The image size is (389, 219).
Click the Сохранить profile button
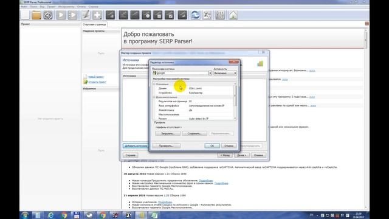pos(194,134)
